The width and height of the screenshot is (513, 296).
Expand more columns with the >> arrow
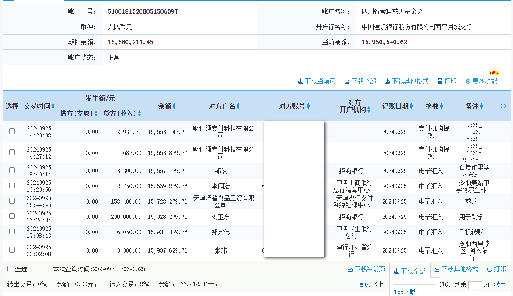503,106
